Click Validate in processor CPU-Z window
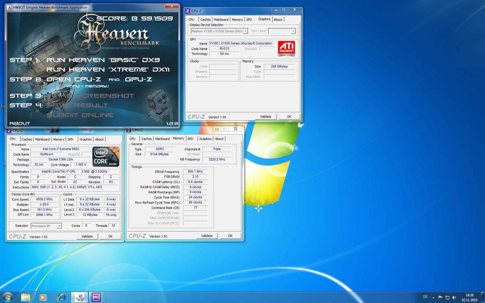 [x=87, y=236]
